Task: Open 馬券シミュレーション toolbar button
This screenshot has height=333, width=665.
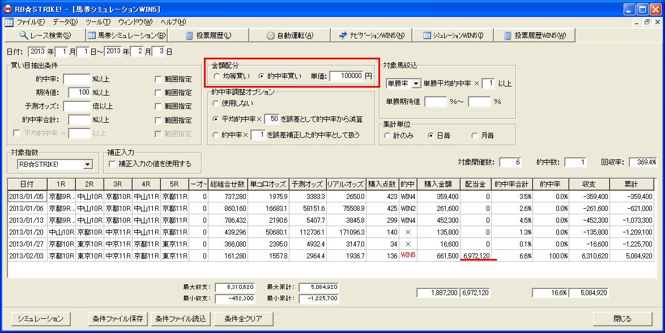Action: pos(126,36)
